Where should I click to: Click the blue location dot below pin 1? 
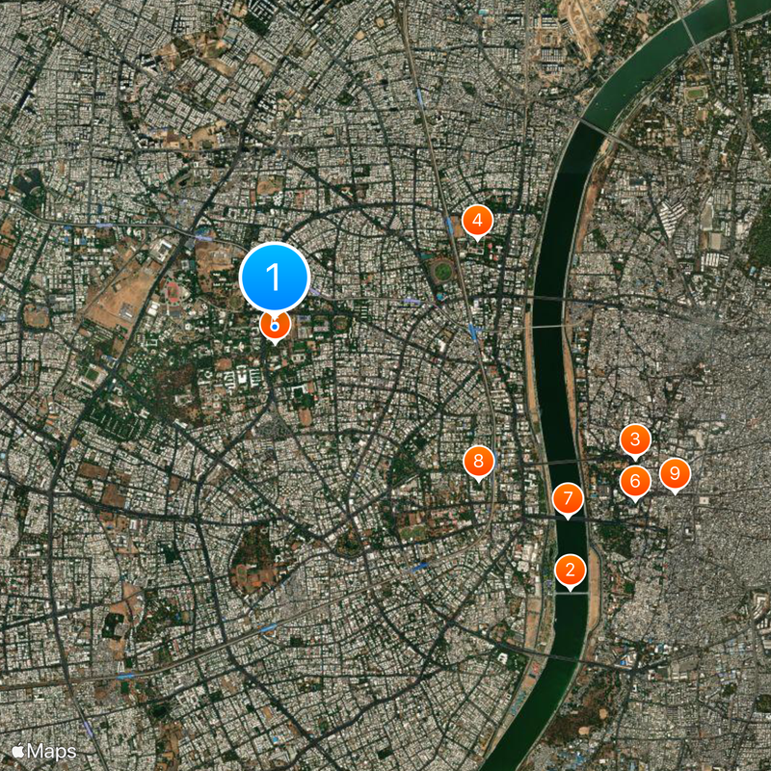click(275, 326)
